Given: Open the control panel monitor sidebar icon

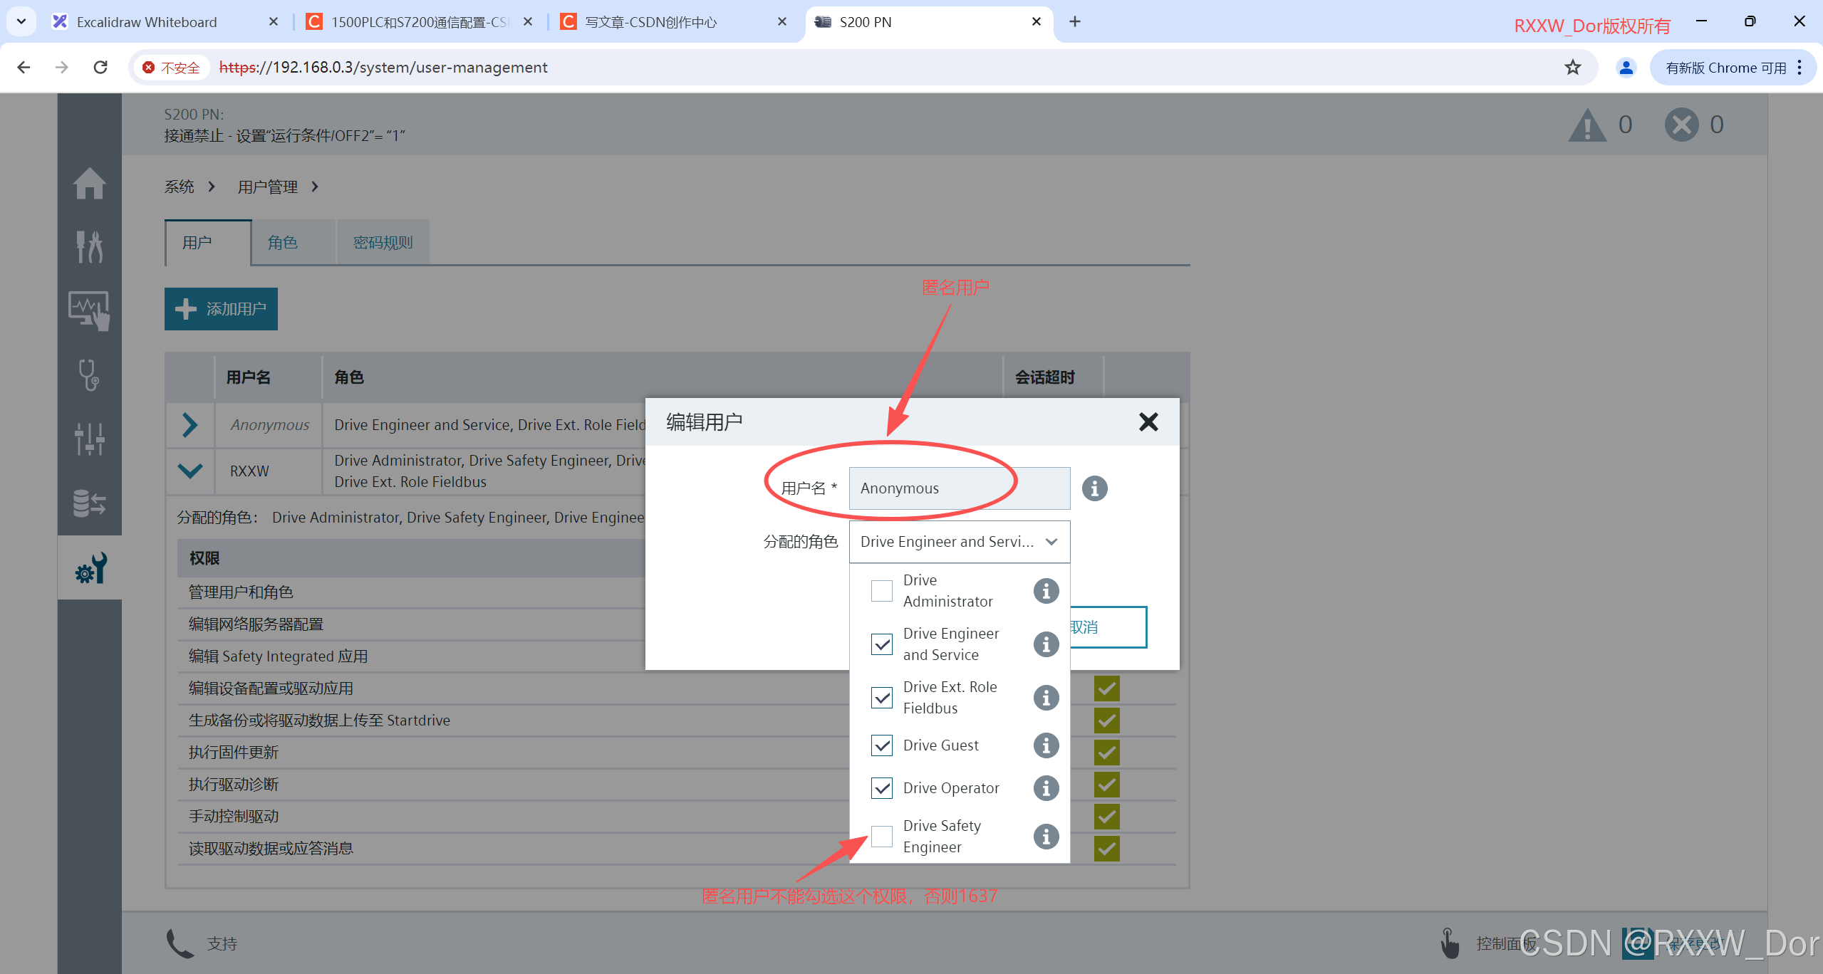Looking at the screenshot, I should pyautogui.click(x=90, y=310).
